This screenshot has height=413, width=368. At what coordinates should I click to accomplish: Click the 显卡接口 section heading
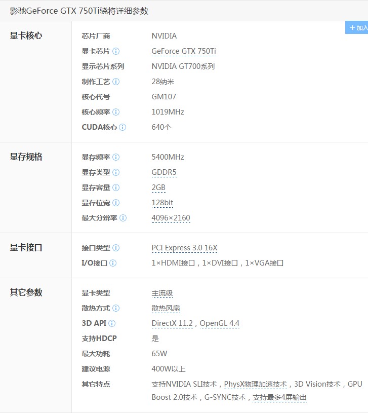pyautogui.click(x=26, y=248)
